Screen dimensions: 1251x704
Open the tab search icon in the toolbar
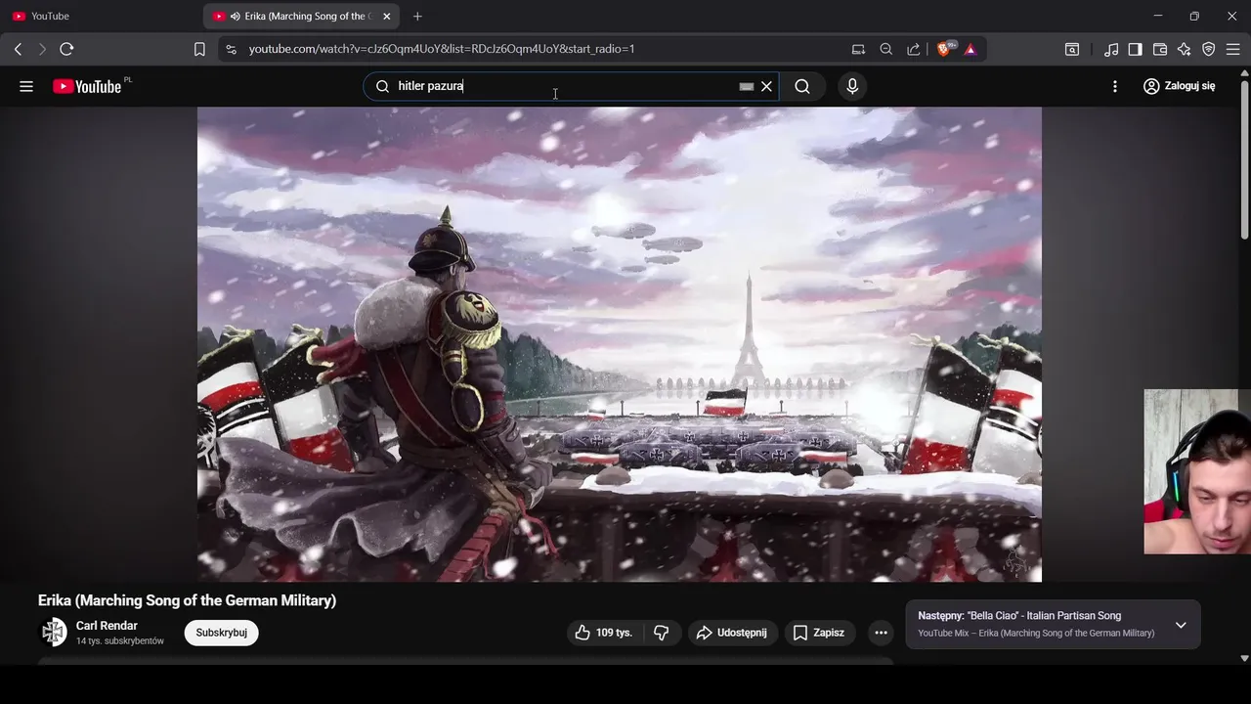point(1072,49)
